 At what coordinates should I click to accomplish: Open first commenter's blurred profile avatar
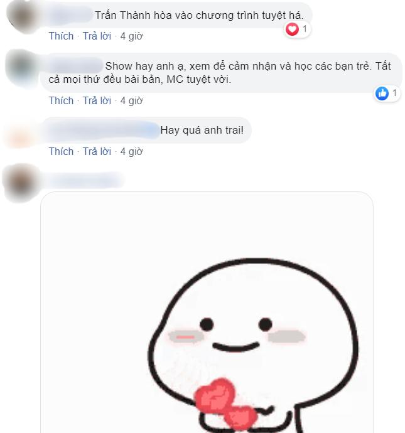tap(23, 16)
